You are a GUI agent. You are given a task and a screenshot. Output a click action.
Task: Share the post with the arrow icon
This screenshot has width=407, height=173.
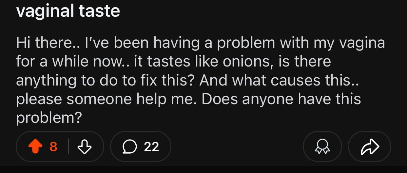(x=370, y=146)
